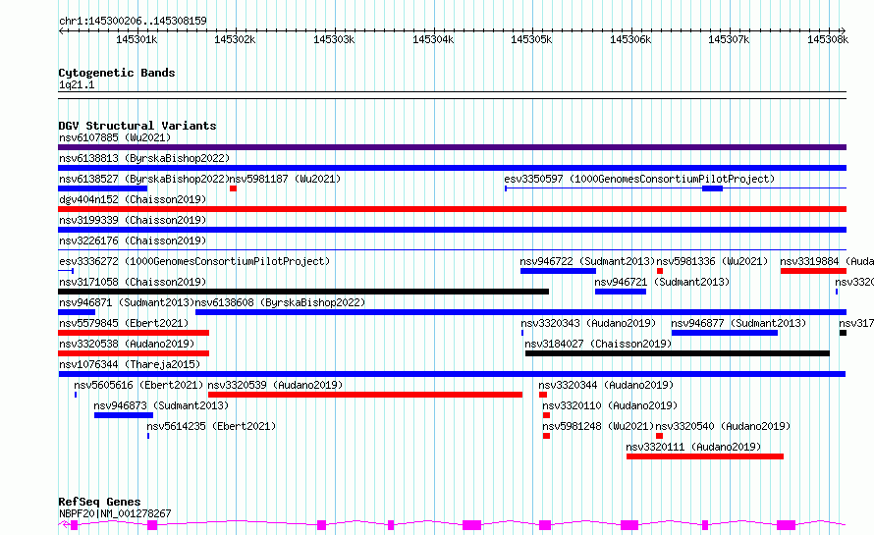Click the nsv6138527 (ByrskaBishop2022) label
This screenshot has height=535, width=874.
coord(144,179)
